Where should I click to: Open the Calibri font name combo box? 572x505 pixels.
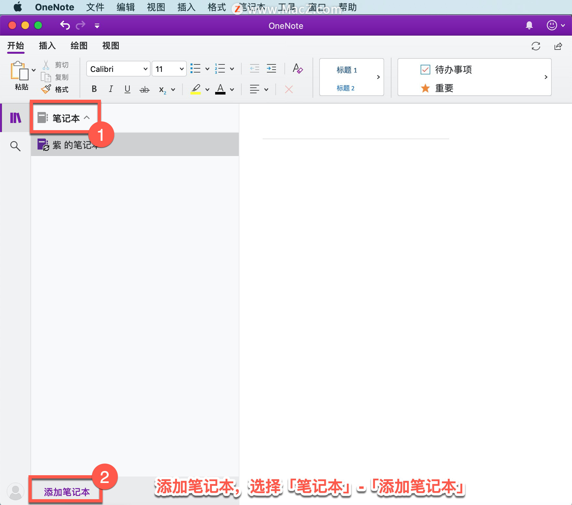click(x=118, y=69)
